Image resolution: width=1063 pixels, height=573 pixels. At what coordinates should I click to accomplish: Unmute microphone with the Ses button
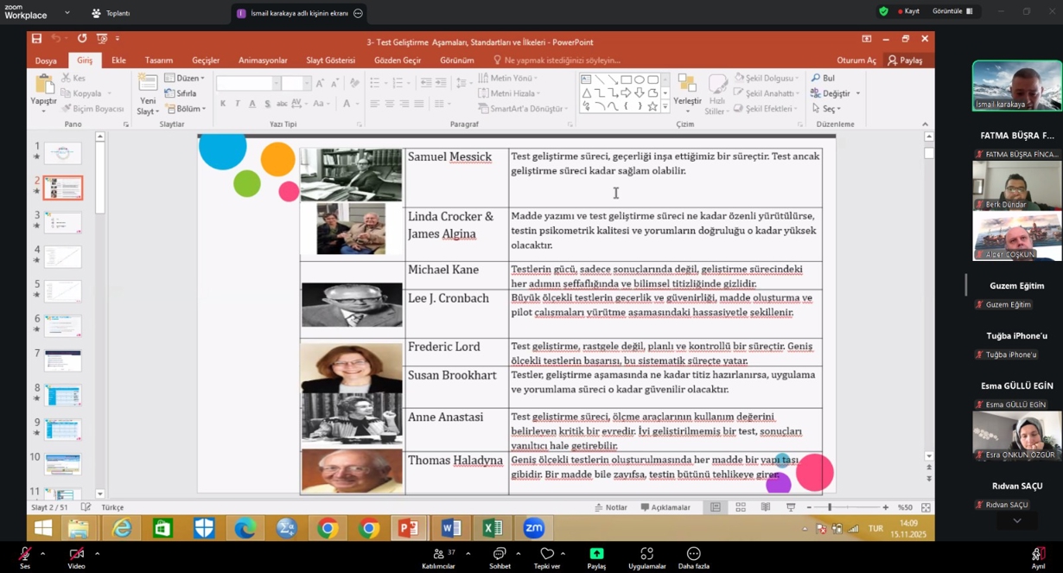point(25,554)
